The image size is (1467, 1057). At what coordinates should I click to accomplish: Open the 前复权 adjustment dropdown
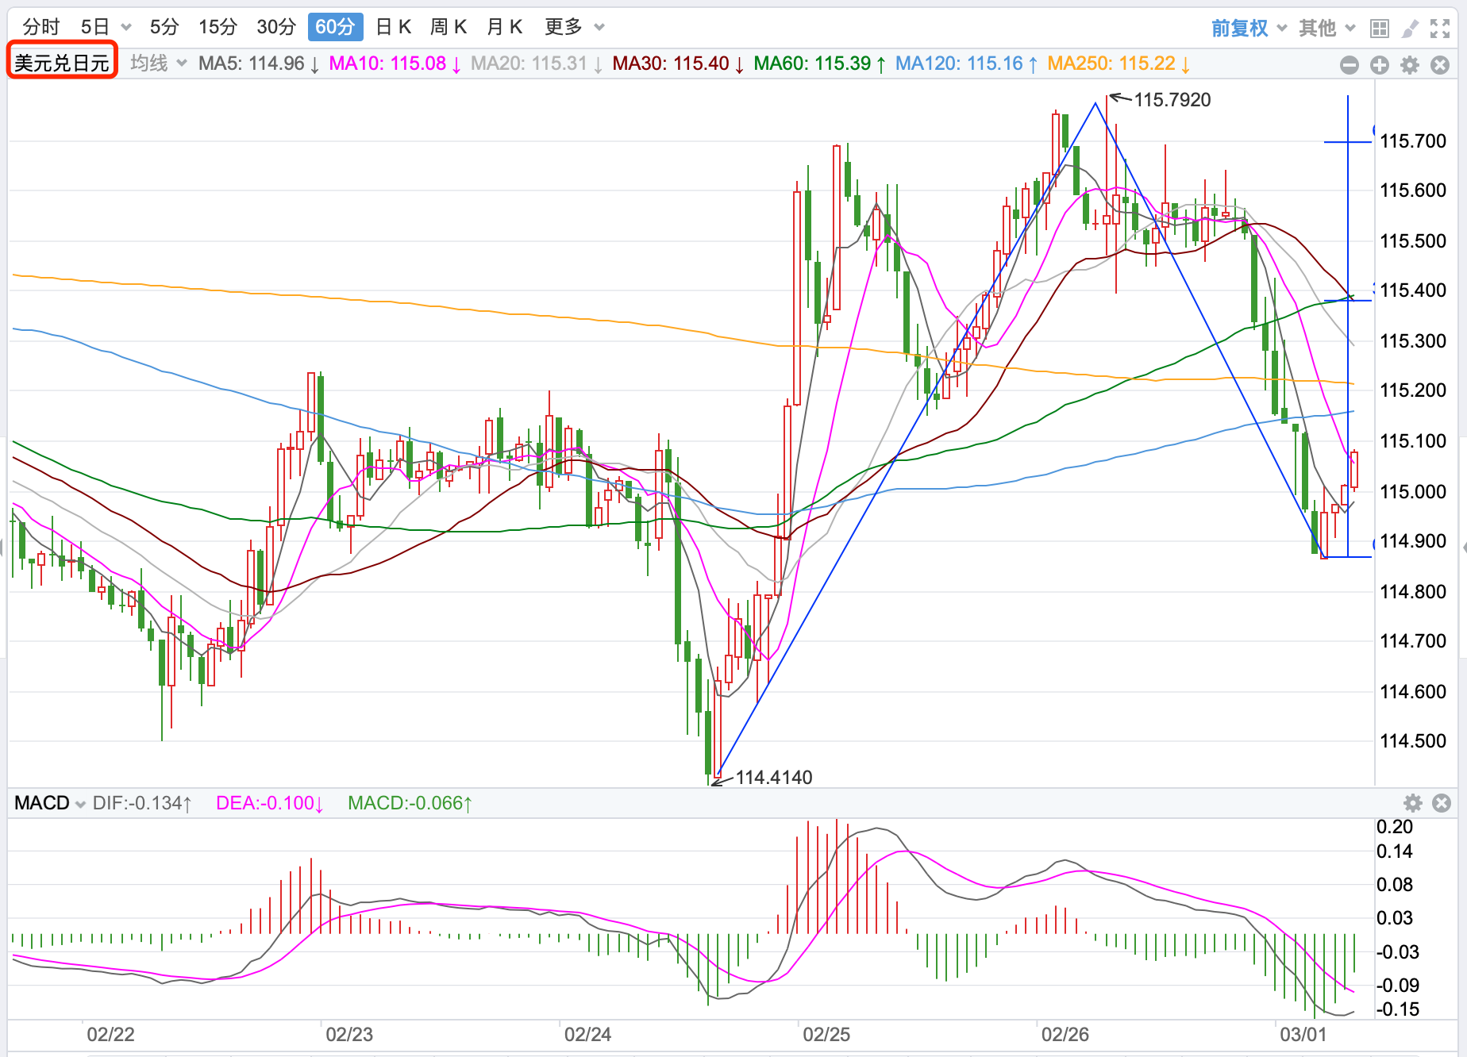coord(1282,28)
